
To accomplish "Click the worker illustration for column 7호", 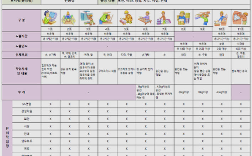I will tap(164, 17).
